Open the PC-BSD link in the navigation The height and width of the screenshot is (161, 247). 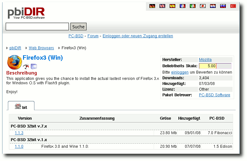click(x=76, y=36)
